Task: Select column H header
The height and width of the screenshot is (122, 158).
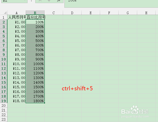Action: coord(146,13)
